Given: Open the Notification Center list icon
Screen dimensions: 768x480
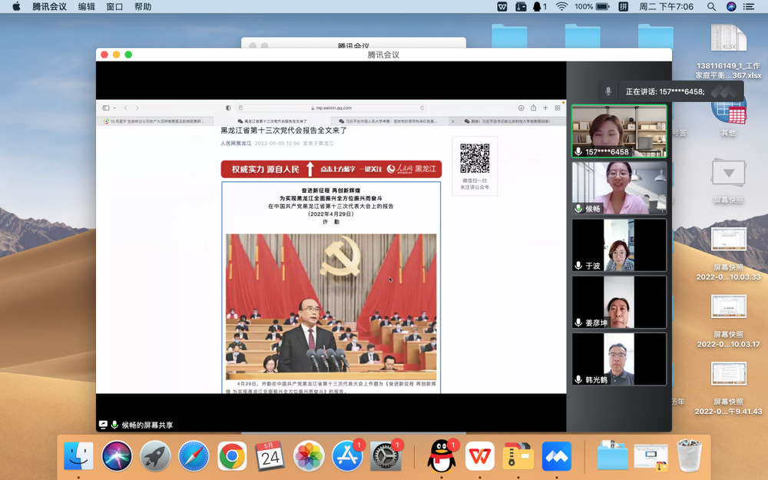Looking at the screenshot, I should click(x=751, y=6).
